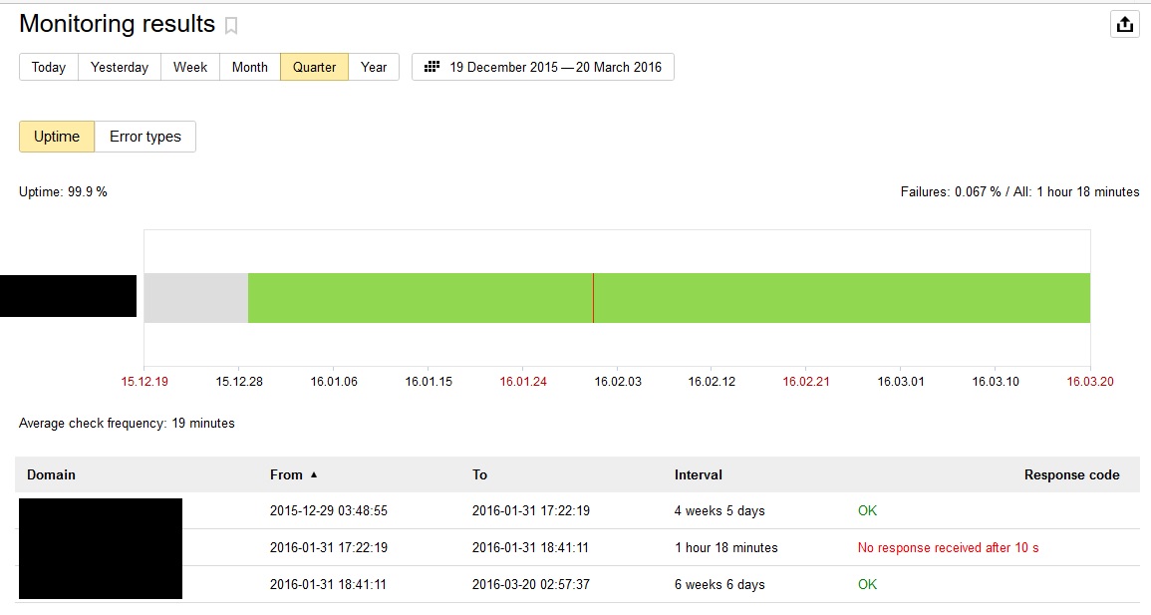The width and height of the screenshot is (1151, 615).
Task: Click the export/share icon
Action: 1124,24
